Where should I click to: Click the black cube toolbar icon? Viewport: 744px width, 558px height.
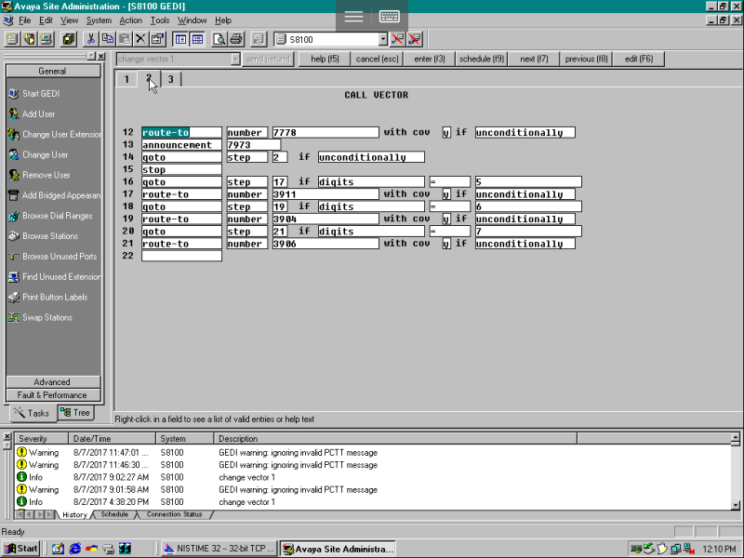tap(69, 39)
